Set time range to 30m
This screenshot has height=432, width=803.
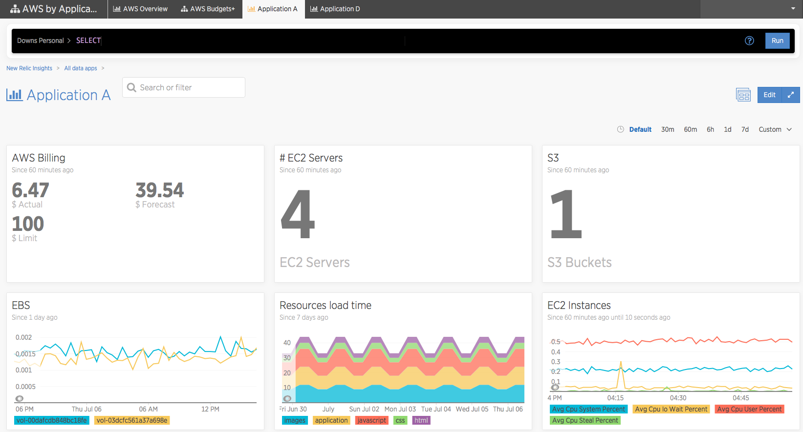click(x=668, y=129)
